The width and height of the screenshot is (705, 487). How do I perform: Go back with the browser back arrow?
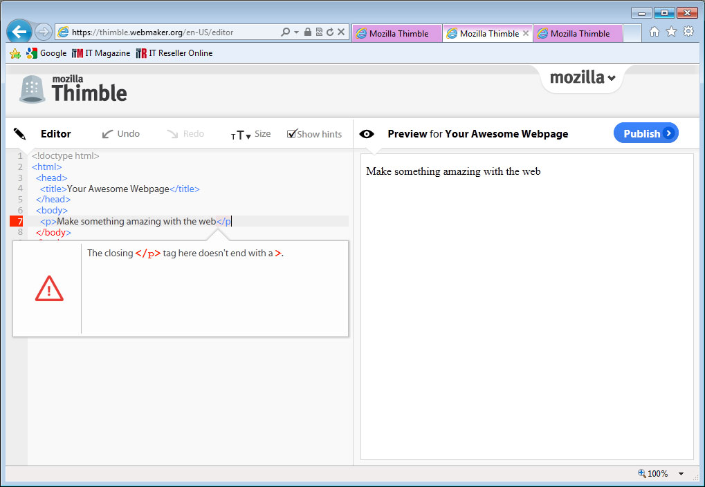[x=19, y=32]
